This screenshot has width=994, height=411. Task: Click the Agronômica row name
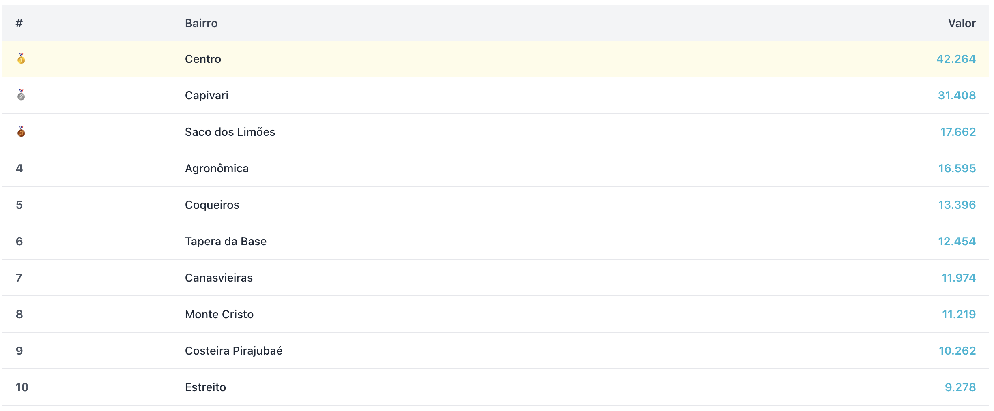tap(217, 168)
